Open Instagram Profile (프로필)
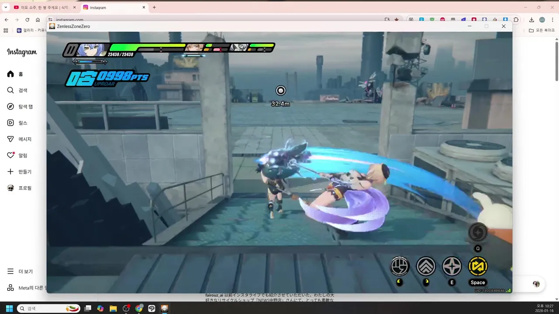 pos(20,188)
